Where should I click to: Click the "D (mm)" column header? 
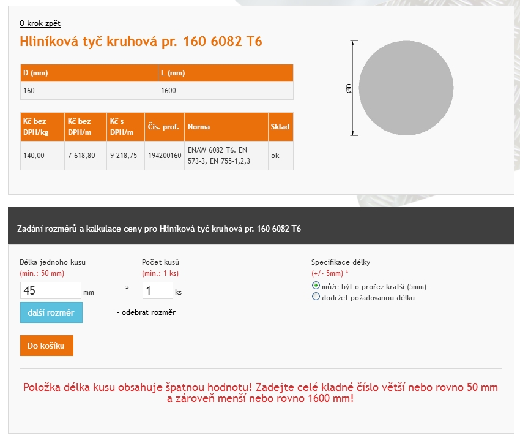89,73
